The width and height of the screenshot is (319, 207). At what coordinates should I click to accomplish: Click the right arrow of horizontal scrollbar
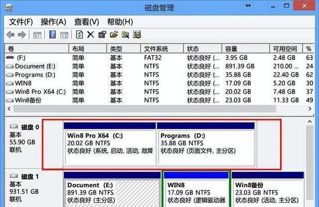tap(310, 109)
